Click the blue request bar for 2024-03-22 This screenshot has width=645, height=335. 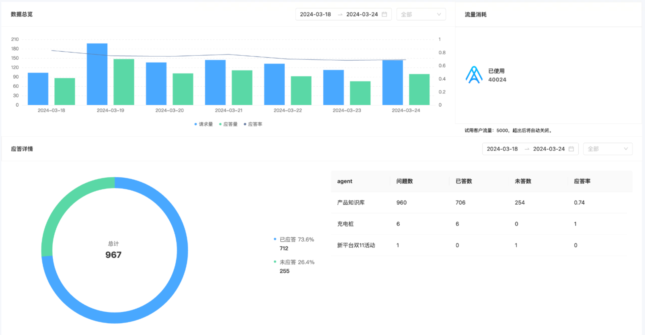pyautogui.click(x=274, y=85)
